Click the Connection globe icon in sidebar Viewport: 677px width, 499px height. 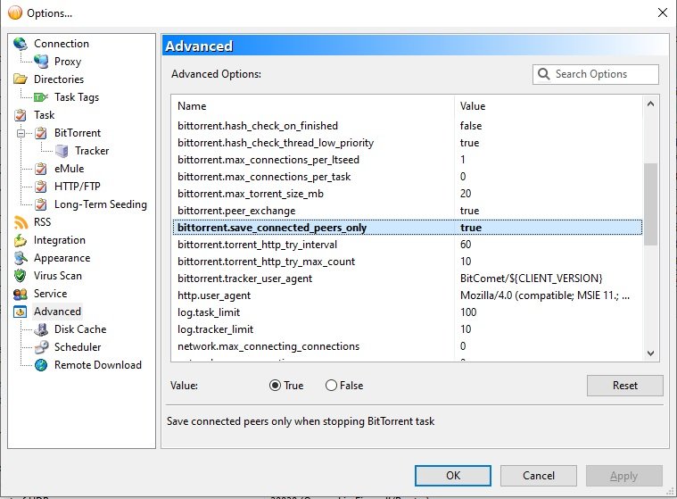[x=21, y=44]
